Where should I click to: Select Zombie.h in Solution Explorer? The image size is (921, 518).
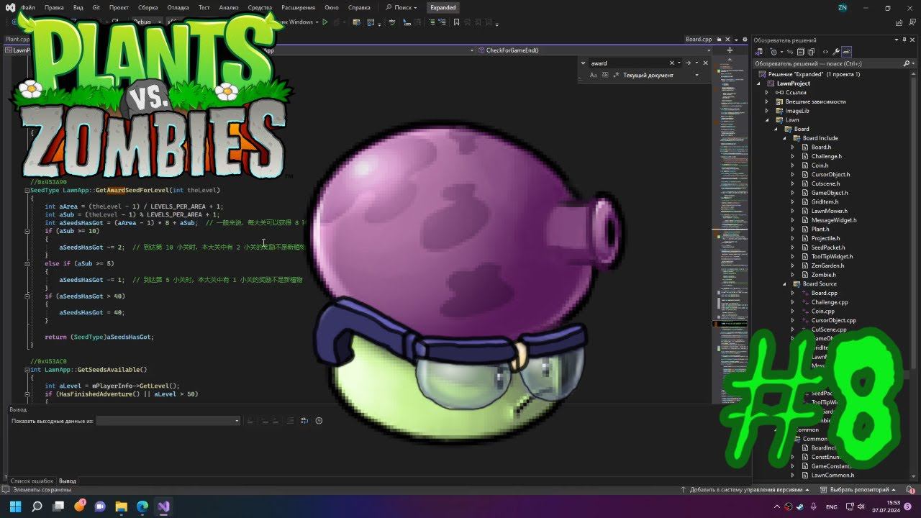pyautogui.click(x=823, y=275)
